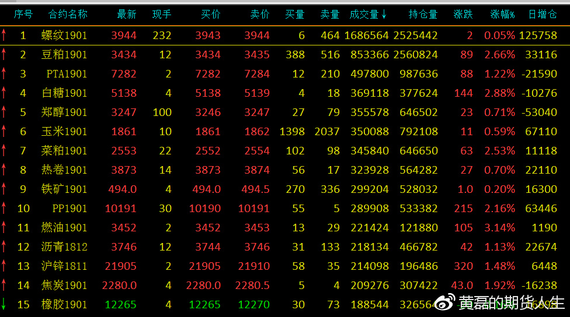The width and height of the screenshot is (570, 317).
Task: Click open interest 646650 for 菜粕1901
Action: (419, 151)
